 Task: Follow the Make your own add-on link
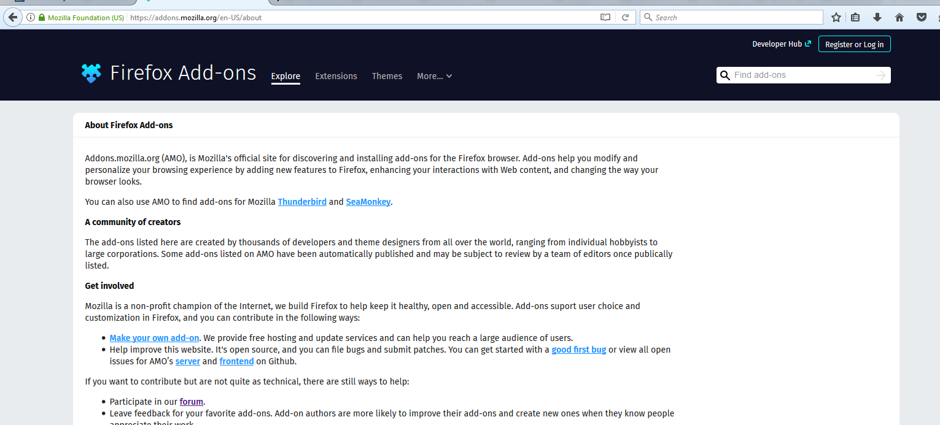(x=154, y=338)
